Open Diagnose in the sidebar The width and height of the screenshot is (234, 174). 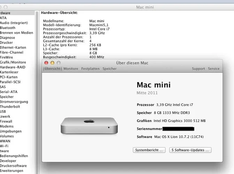coord(7,38)
